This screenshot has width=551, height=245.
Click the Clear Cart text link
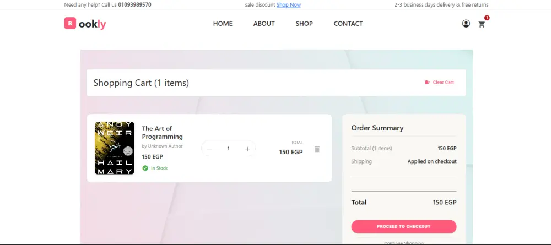tap(444, 83)
